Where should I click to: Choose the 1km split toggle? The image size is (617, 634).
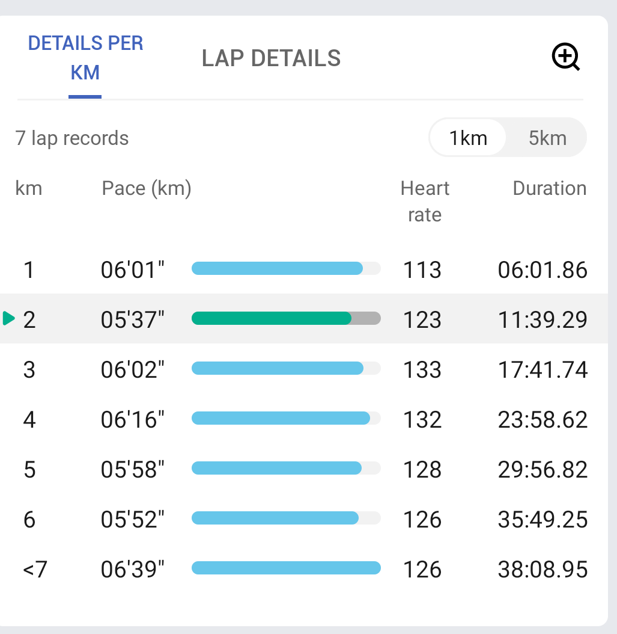point(467,138)
